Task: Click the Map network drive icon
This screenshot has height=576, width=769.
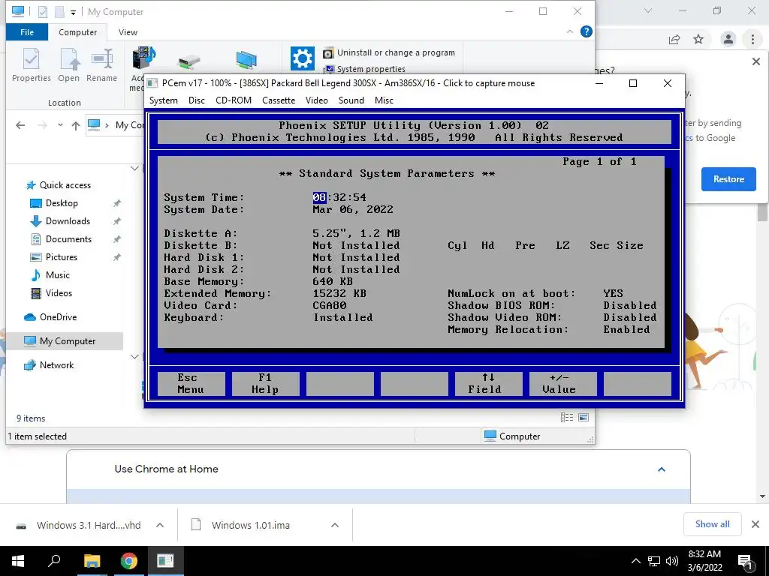Action: coord(188,61)
